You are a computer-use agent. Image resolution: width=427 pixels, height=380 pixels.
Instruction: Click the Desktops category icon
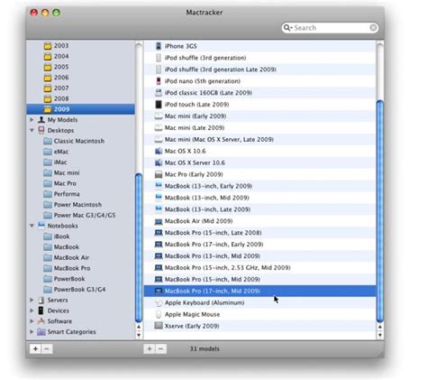coord(41,130)
